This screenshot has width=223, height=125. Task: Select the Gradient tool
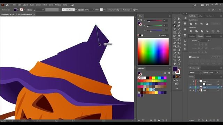[179, 50]
